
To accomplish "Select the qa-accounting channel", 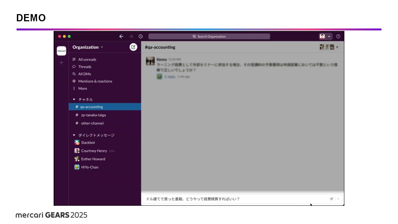I will pyautogui.click(x=105, y=107).
